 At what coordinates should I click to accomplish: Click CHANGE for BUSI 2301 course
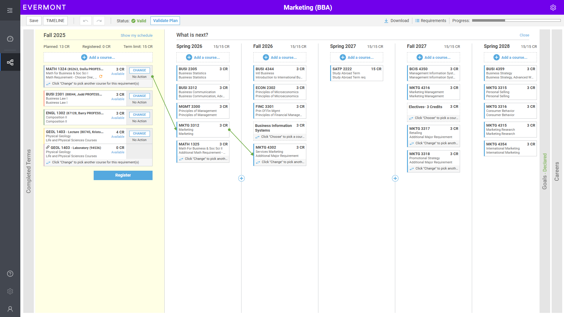(139, 96)
